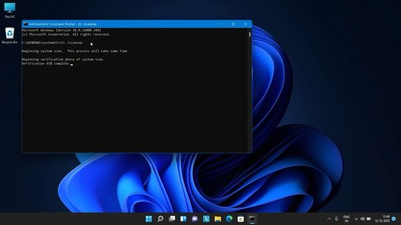
Task: Launch Microsoft Edge from taskbar
Action: coord(229,219)
